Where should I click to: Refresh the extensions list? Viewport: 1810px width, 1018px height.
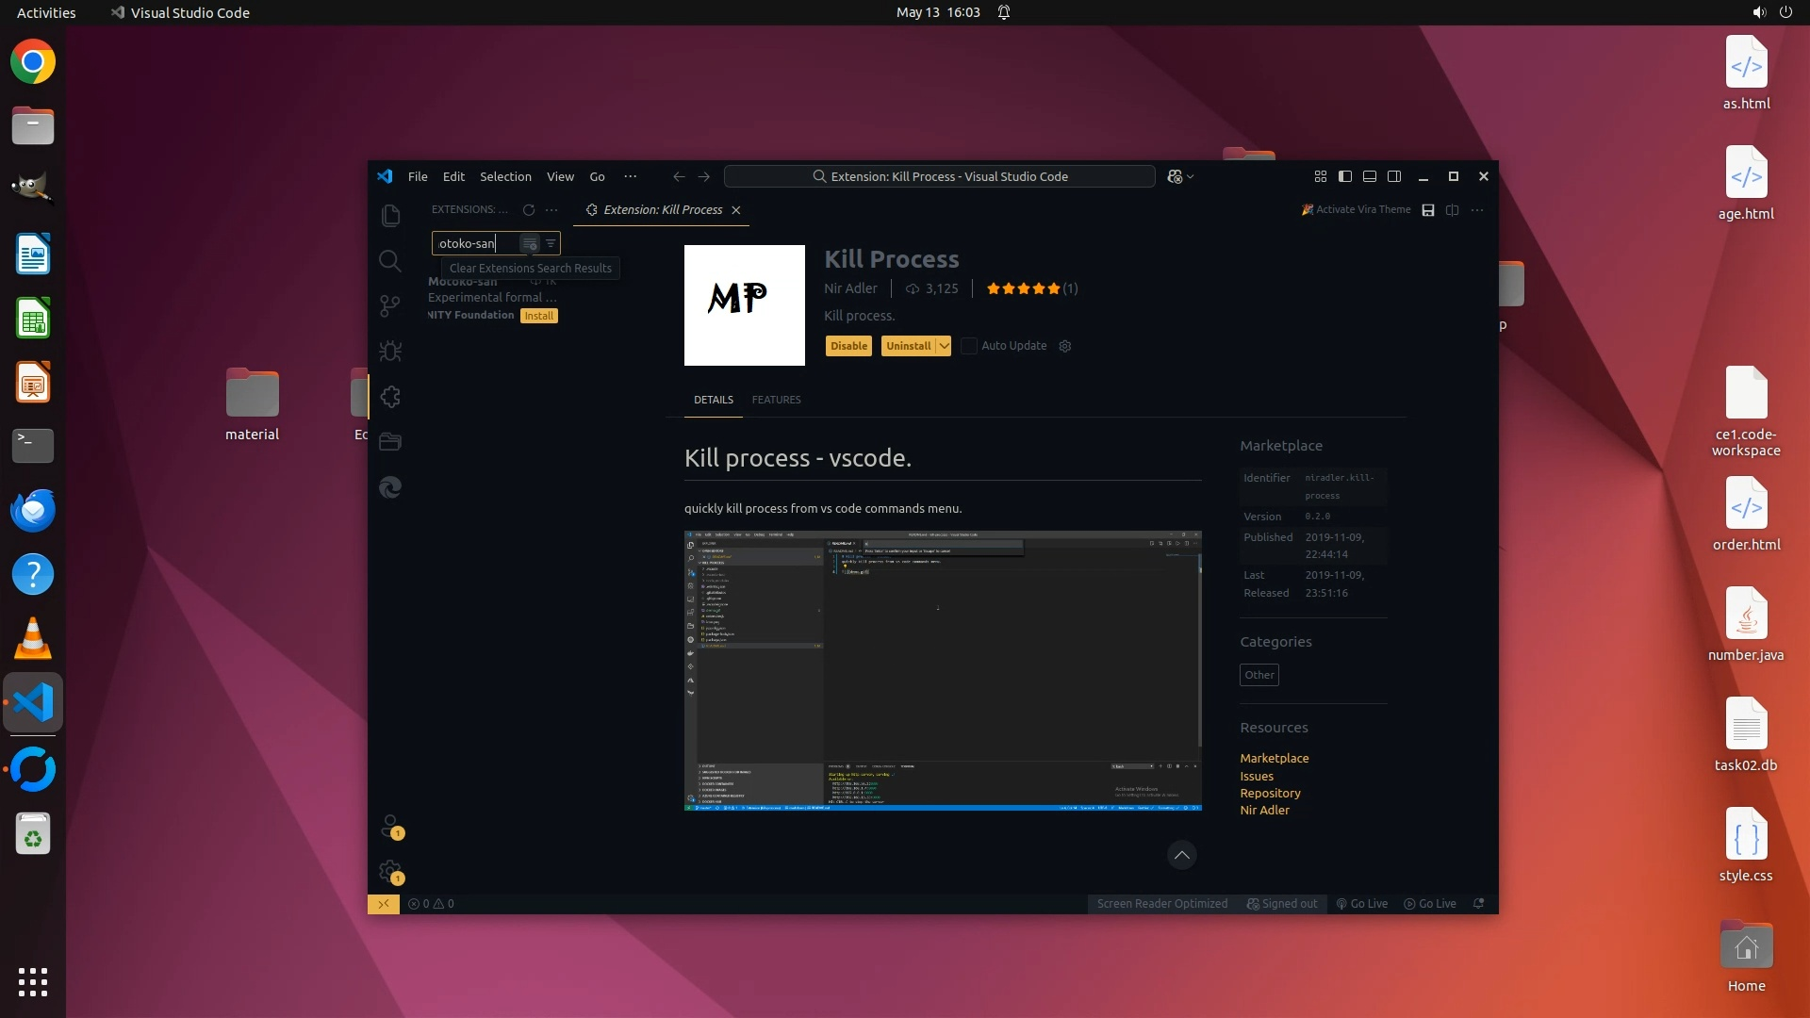tap(529, 210)
